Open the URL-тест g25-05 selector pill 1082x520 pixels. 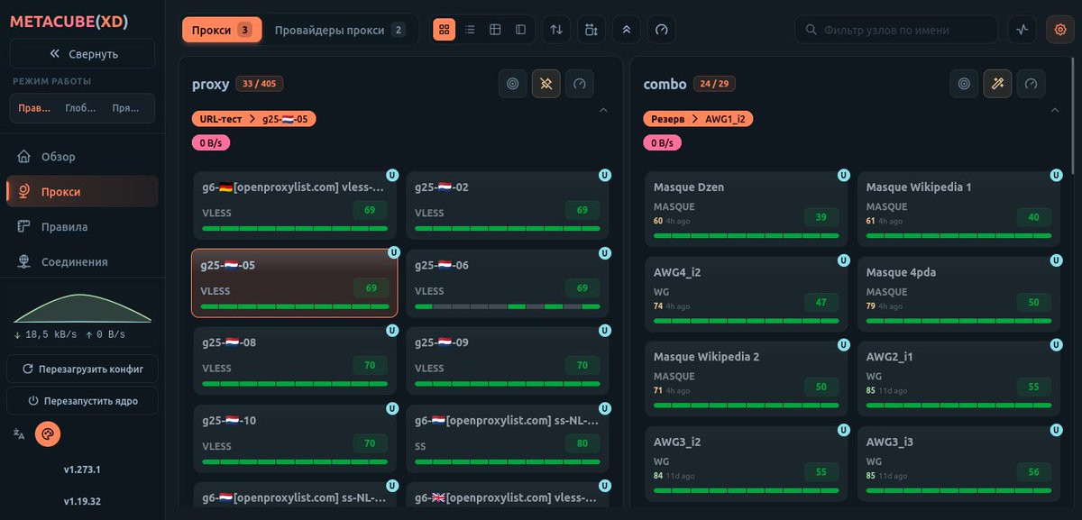click(253, 119)
